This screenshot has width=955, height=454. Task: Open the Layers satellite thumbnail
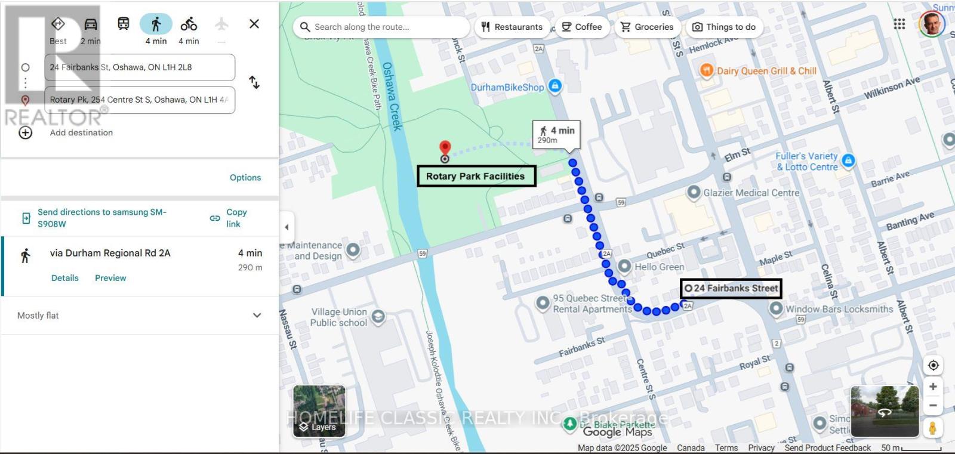[319, 412]
